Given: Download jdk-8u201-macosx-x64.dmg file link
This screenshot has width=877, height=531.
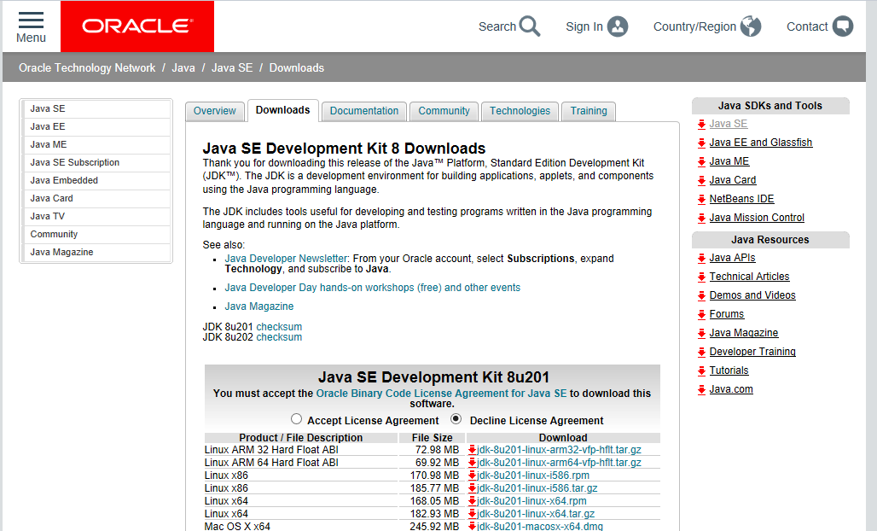Looking at the screenshot, I should click(540, 527).
